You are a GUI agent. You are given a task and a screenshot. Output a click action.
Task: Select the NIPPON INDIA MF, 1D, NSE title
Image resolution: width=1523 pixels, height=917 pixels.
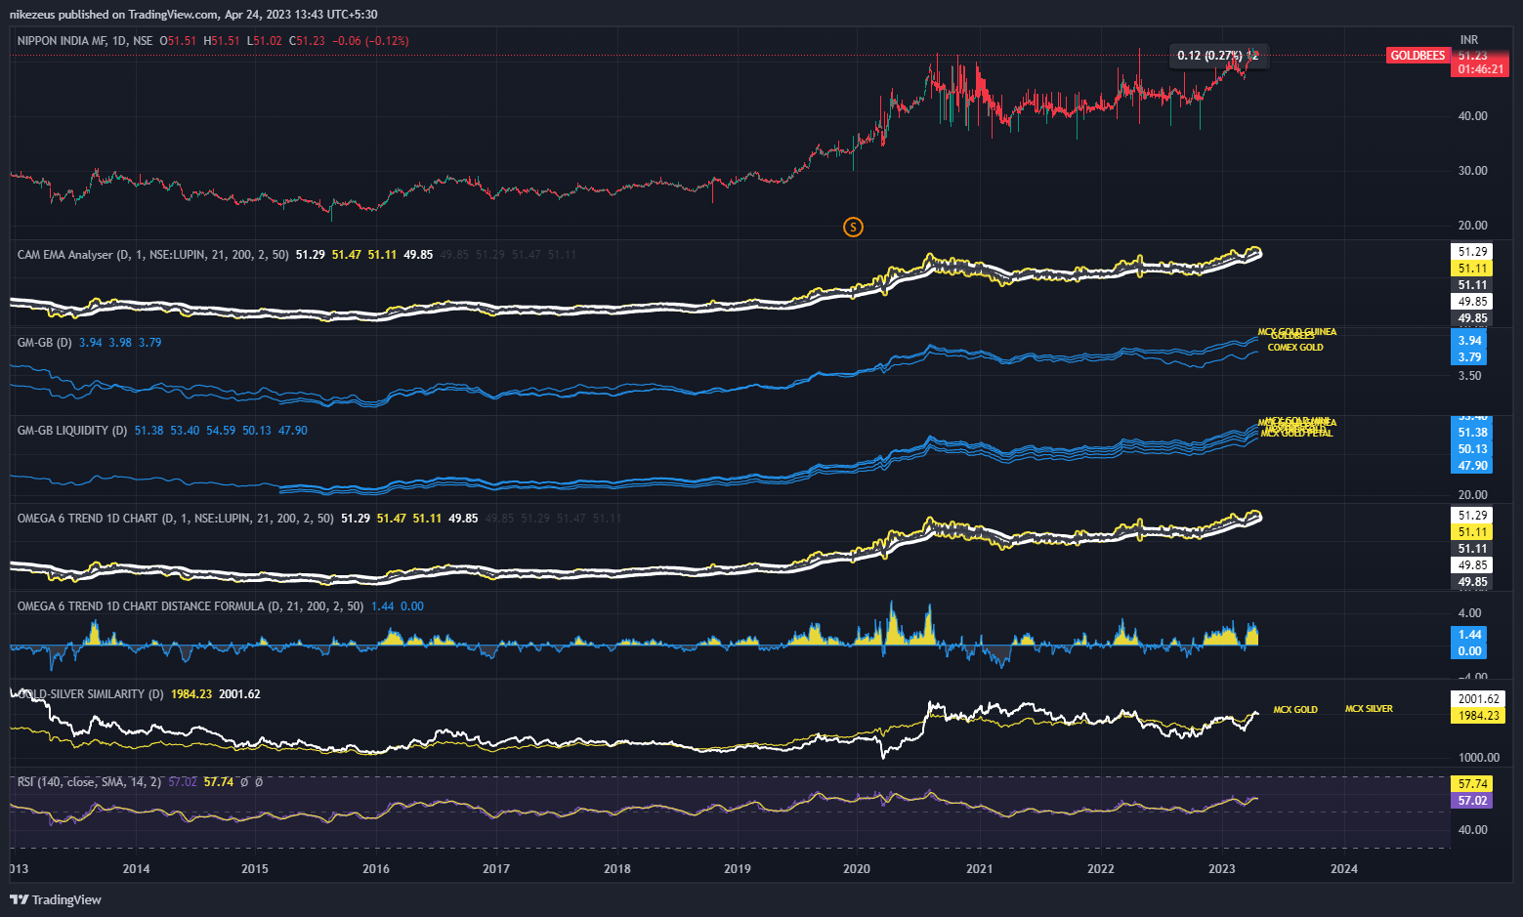(x=85, y=41)
